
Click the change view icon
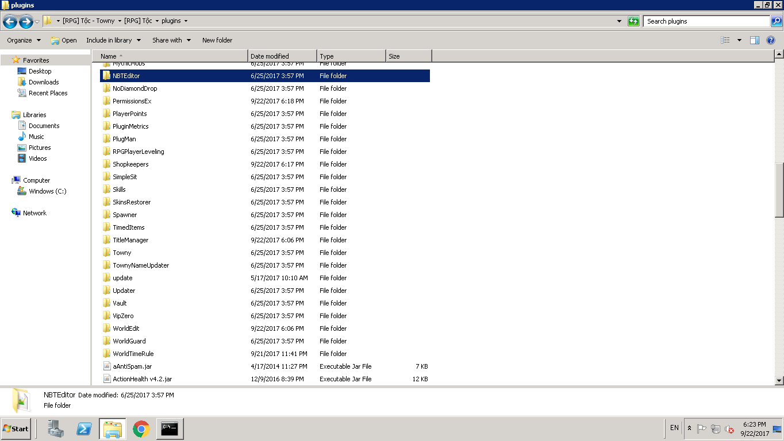click(725, 40)
